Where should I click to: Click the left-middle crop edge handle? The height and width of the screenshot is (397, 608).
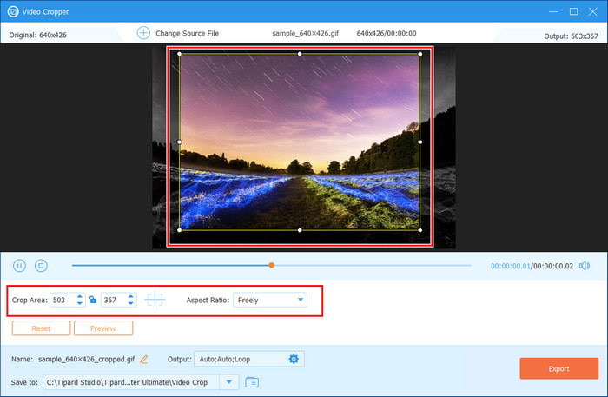(x=179, y=142)
